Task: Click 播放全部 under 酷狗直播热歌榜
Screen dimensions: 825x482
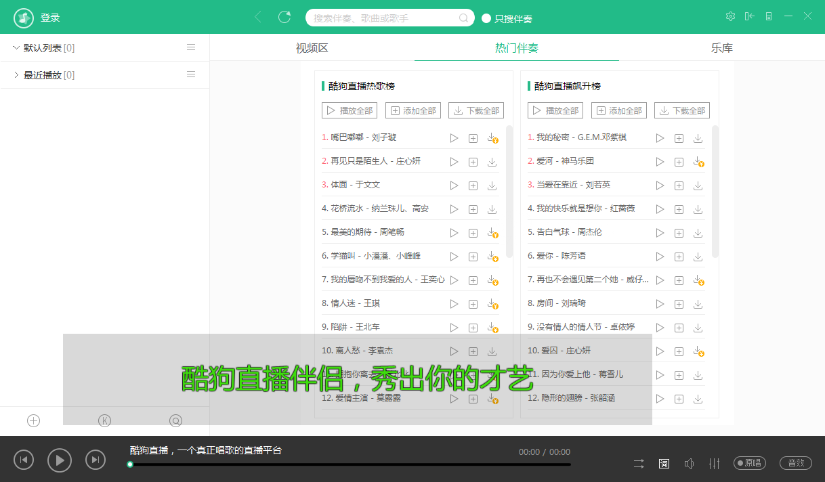Action: click(x=350, y=110)
